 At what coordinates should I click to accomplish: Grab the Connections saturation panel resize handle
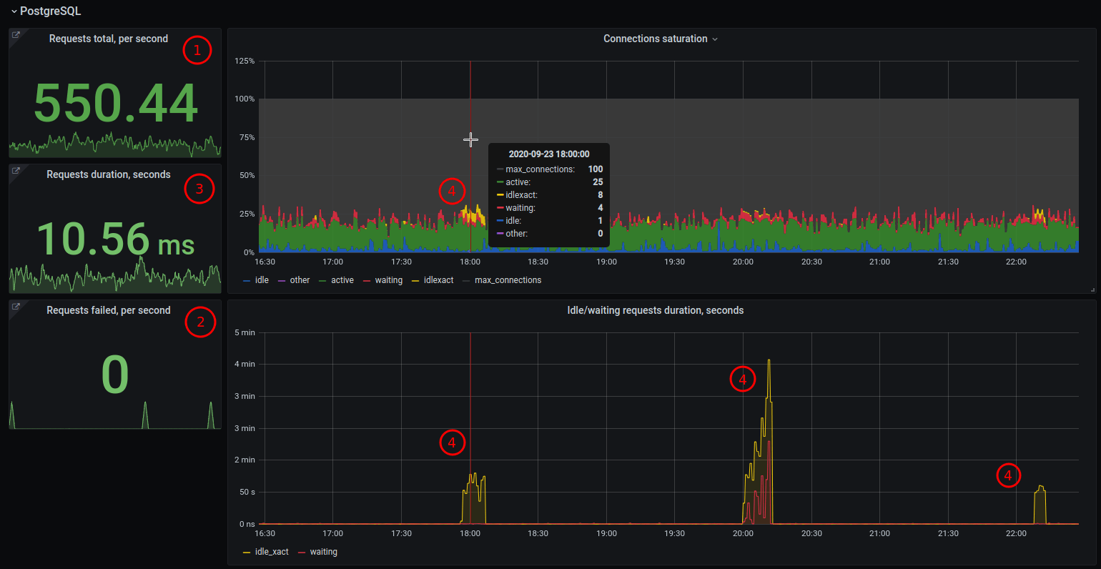pyautogui.click(x=1092, y=290)
